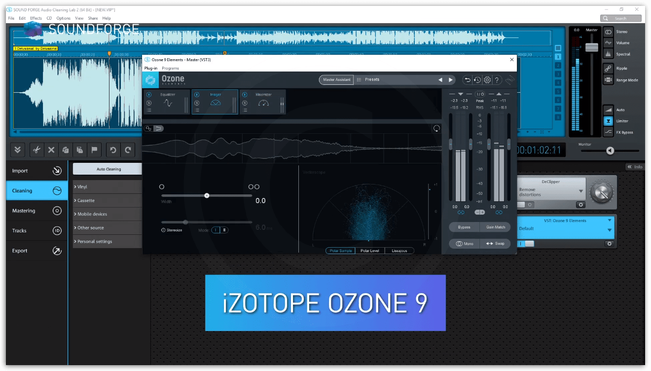
Task: Switch Ozone output to Mono
Action: click(464, 243)
